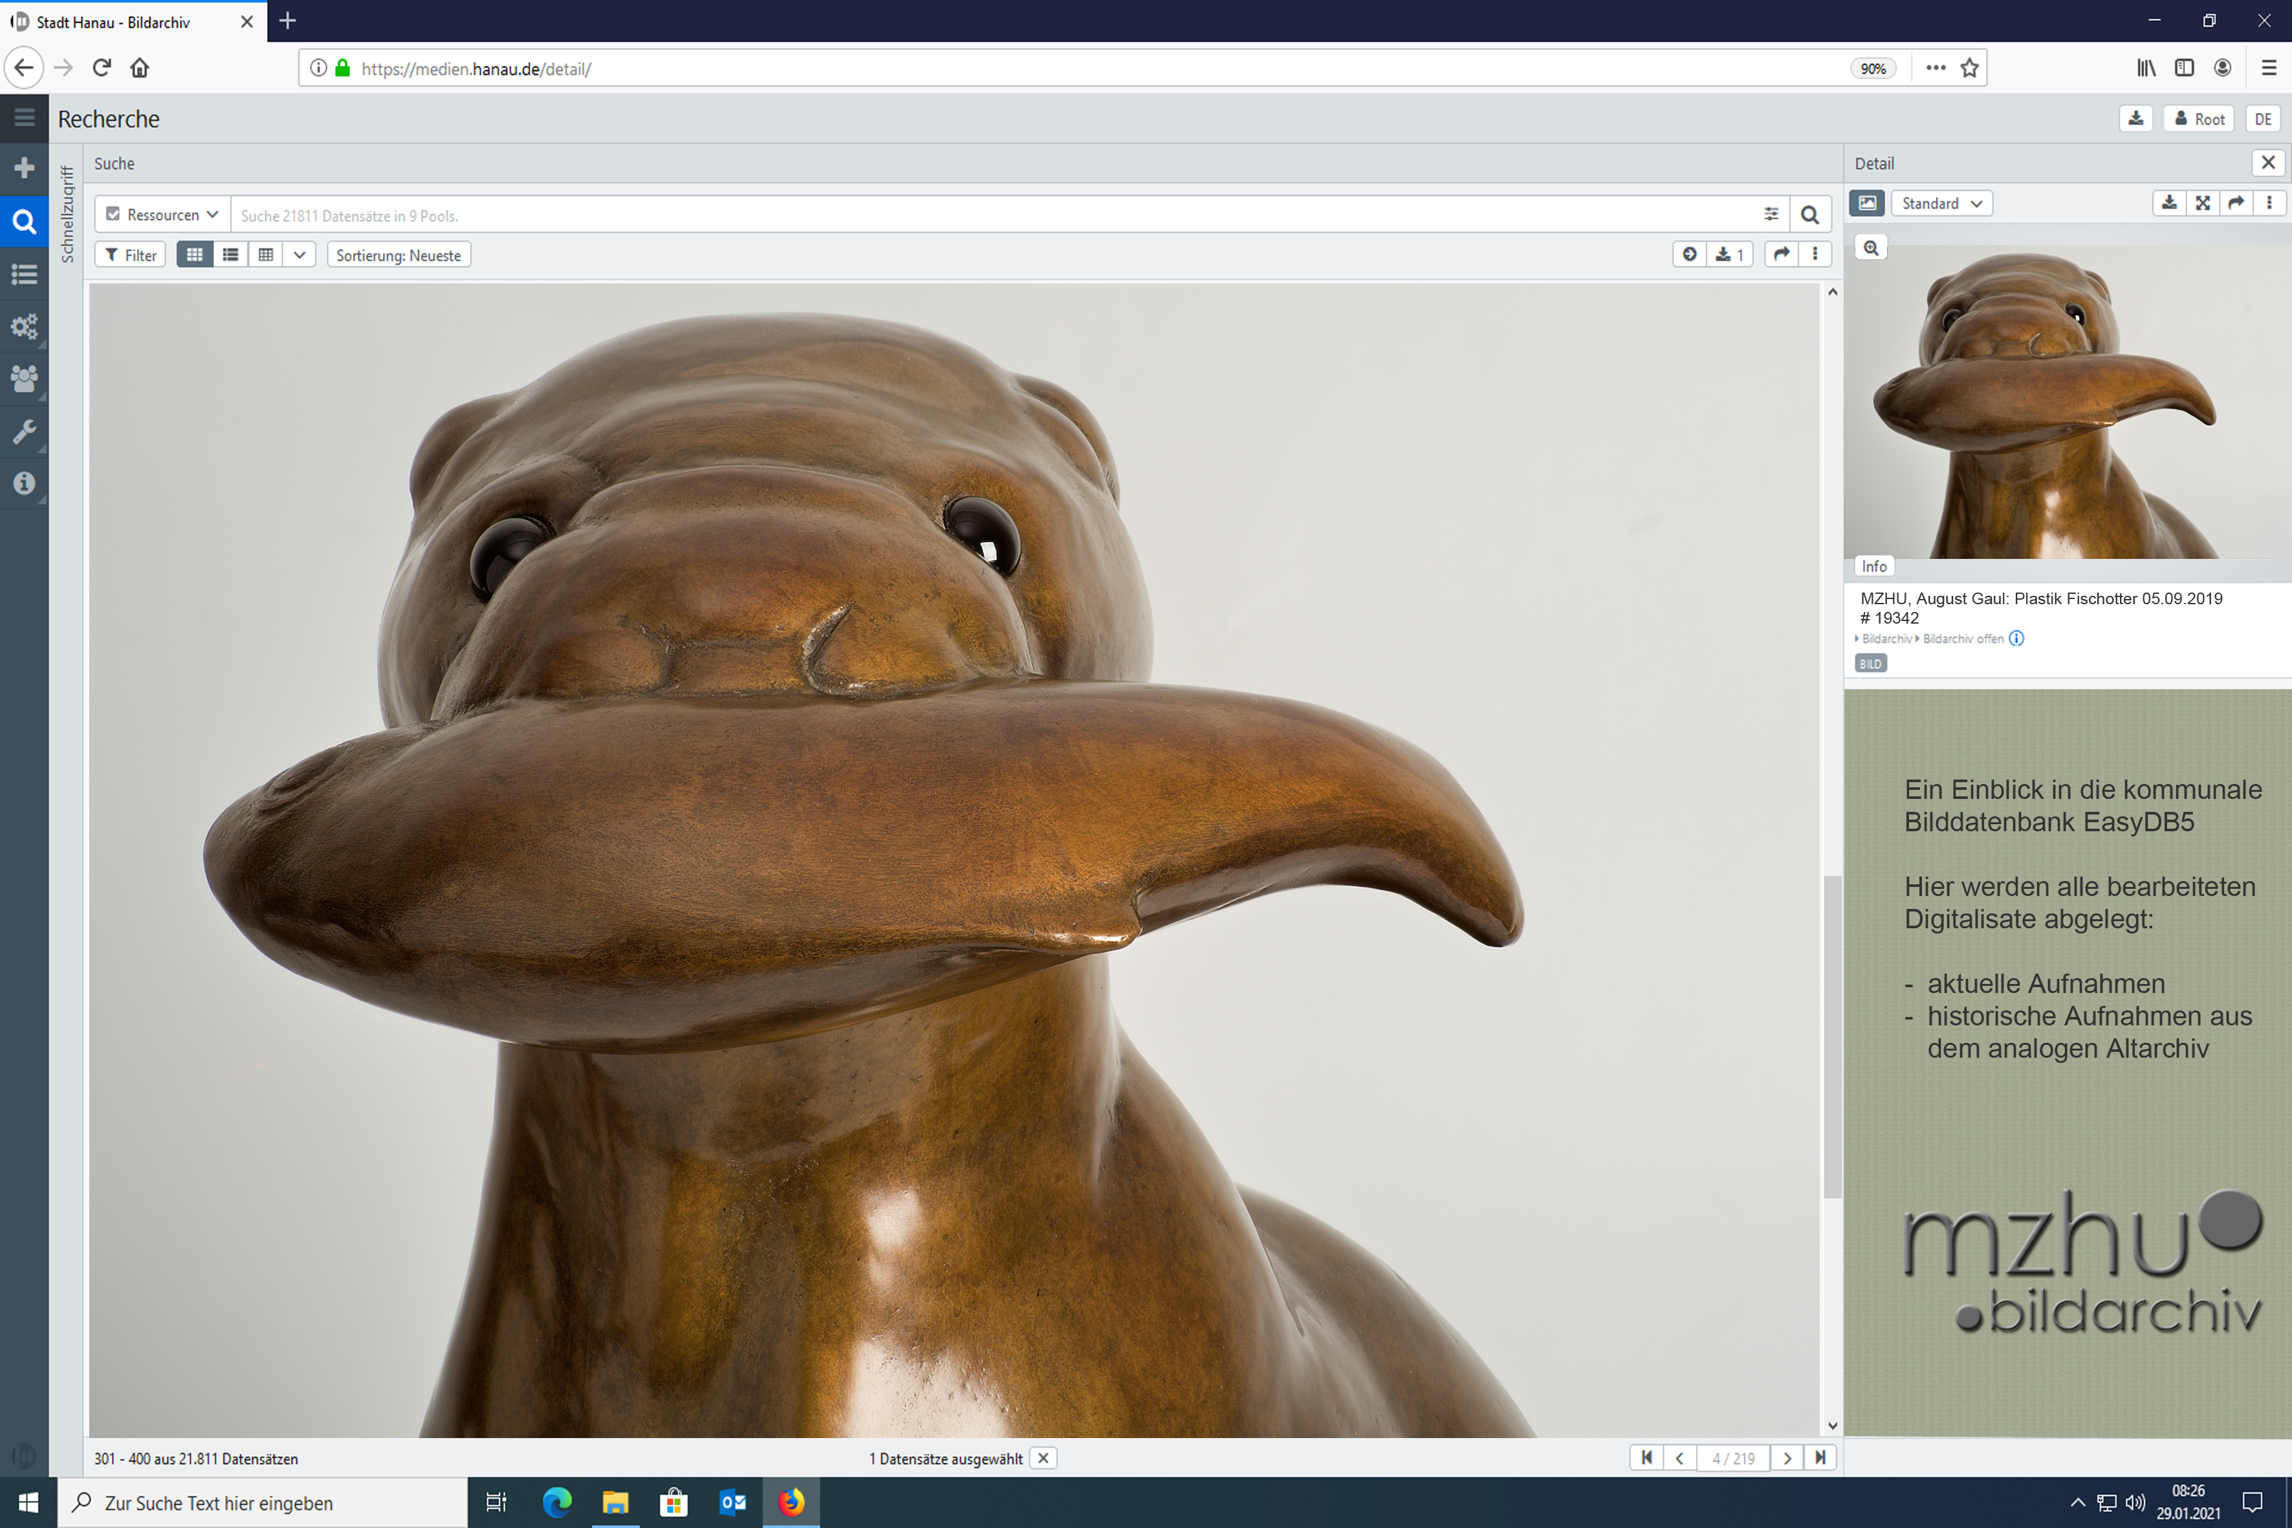Expand the view options chevron dropdown
2292x1528 pixels.
coord(299,254)
